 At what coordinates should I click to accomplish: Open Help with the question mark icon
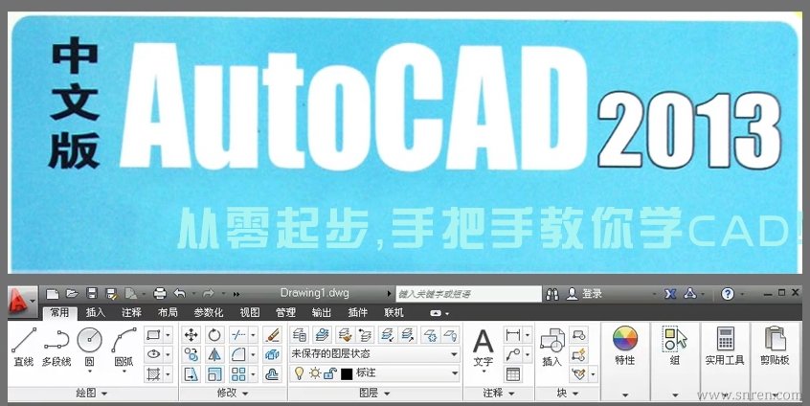tap(728, 294)
